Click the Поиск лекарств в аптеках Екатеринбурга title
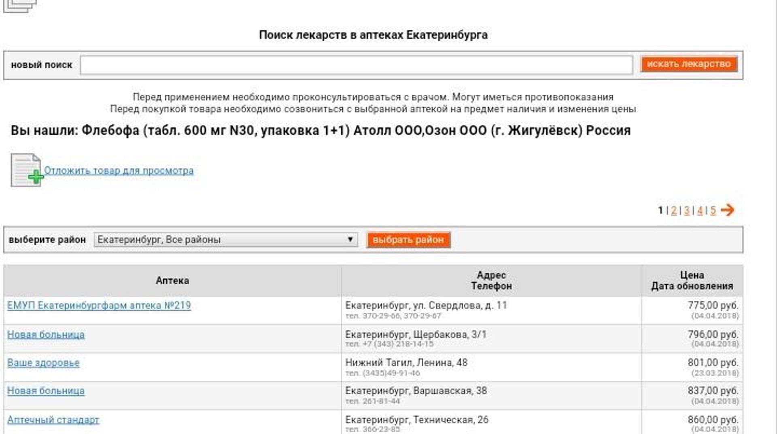777x434 pixels. [x=373, y=35]
